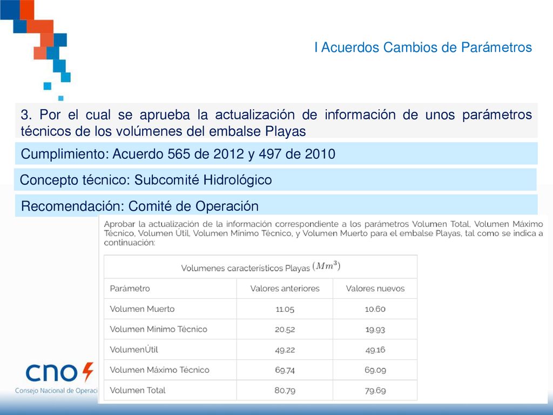Click the new value 79.69
Screen dimensions: 553x415
[375, 390]
